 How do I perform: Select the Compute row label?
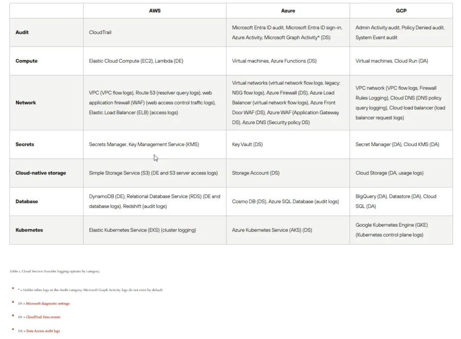(27, 61)
